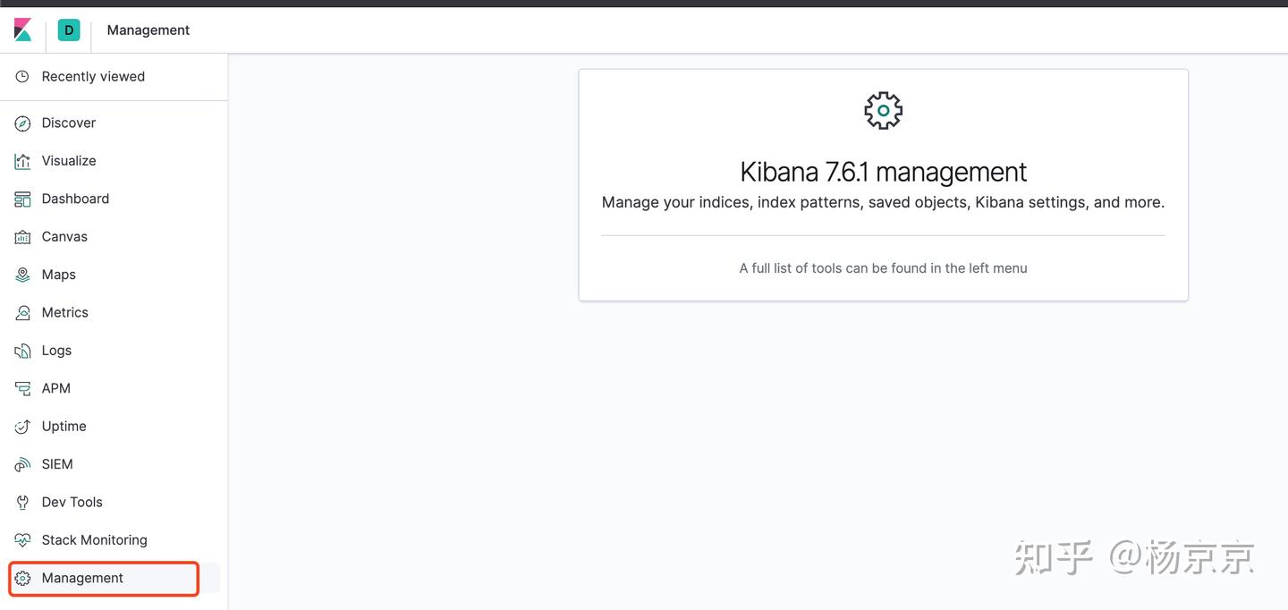Click the Stack Monitoring heartbeat icon

click(22, 539)
